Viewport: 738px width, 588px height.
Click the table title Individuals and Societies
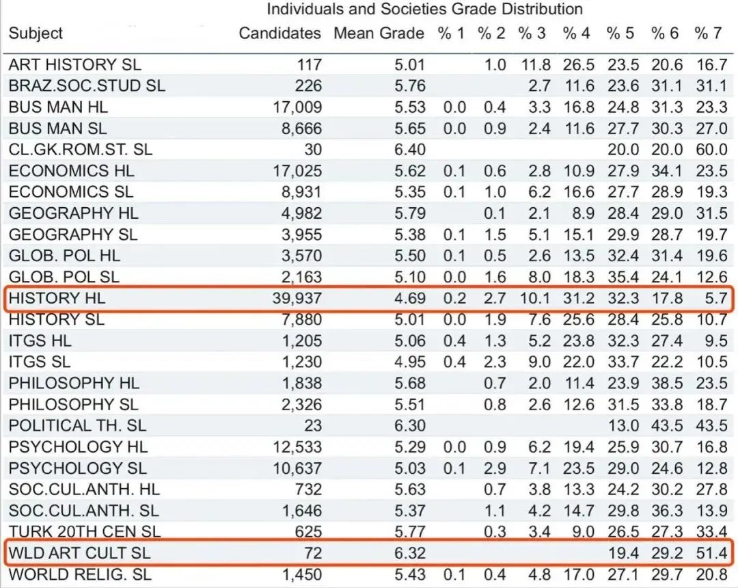pos(424,10)
